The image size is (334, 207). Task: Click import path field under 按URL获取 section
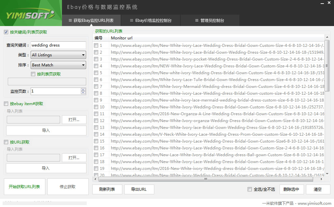33,158
